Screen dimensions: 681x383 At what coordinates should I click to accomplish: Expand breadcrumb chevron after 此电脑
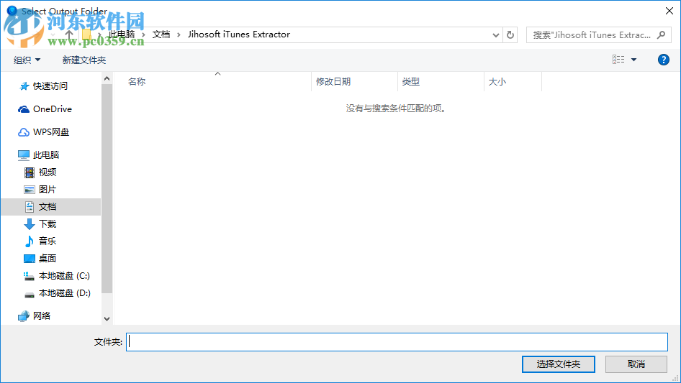(143, 34)
